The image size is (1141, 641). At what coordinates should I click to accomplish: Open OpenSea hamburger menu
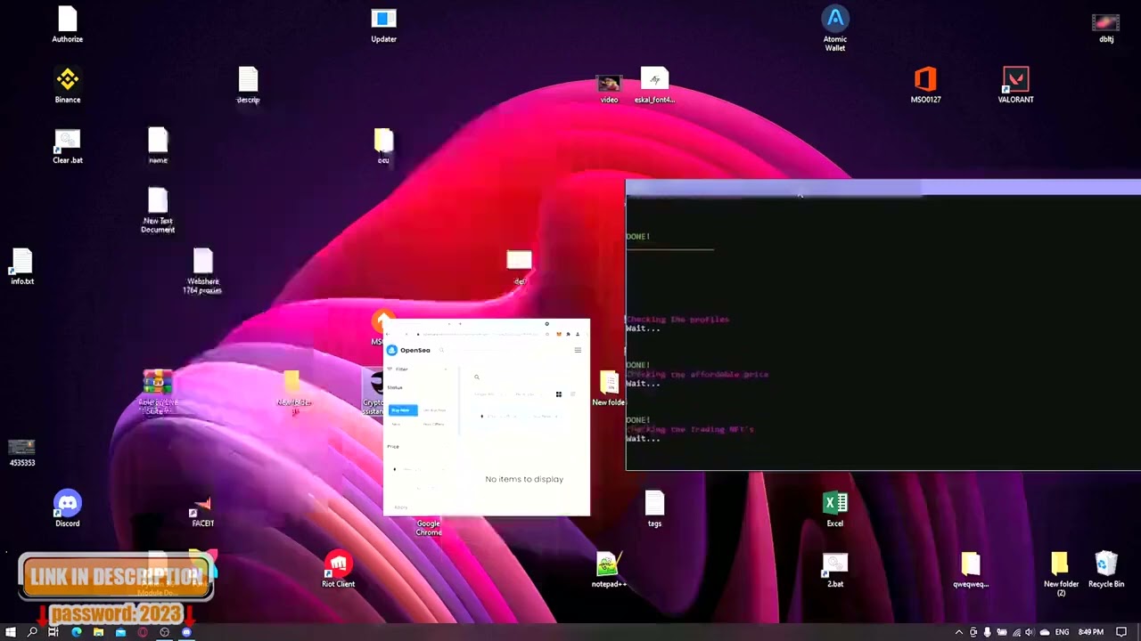pyautogui.click(x=578, y=350)
